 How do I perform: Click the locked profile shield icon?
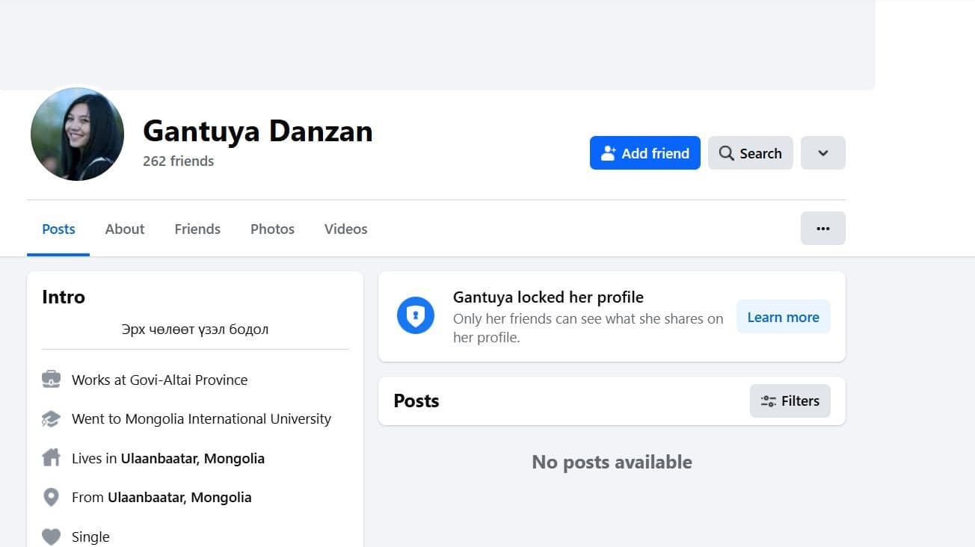[416, 317]
